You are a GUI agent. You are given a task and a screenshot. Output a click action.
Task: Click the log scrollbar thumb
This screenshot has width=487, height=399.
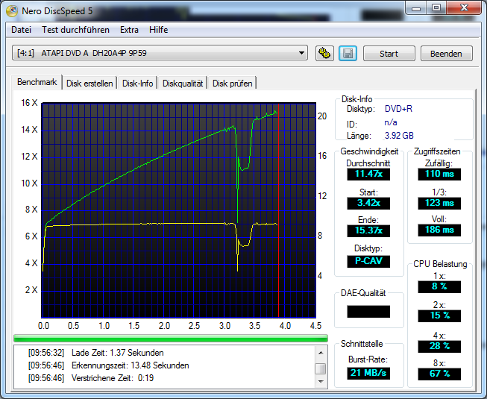pos(321,369)
